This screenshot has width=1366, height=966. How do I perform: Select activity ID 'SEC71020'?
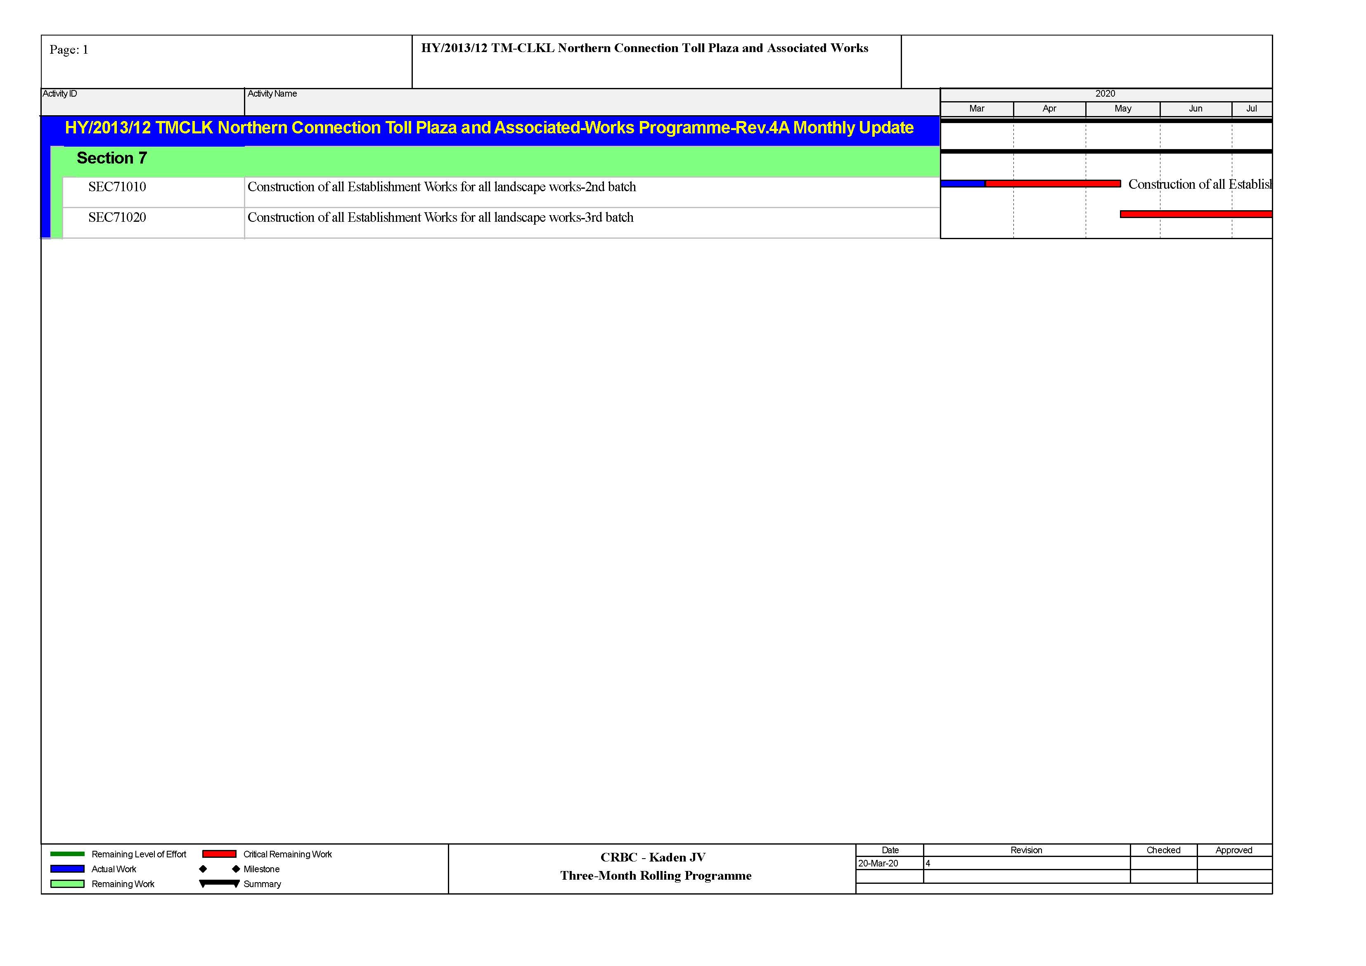[117, 217]
